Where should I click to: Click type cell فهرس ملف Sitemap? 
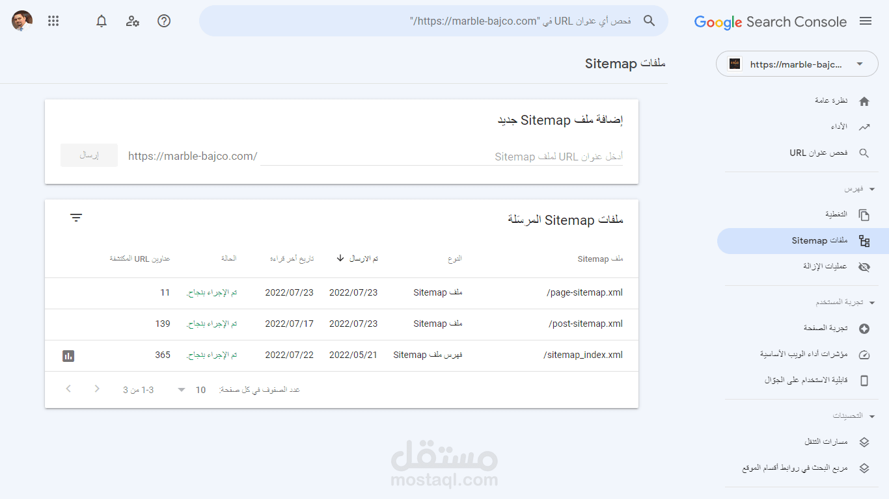pyautogui.click(x=428, y=355)
